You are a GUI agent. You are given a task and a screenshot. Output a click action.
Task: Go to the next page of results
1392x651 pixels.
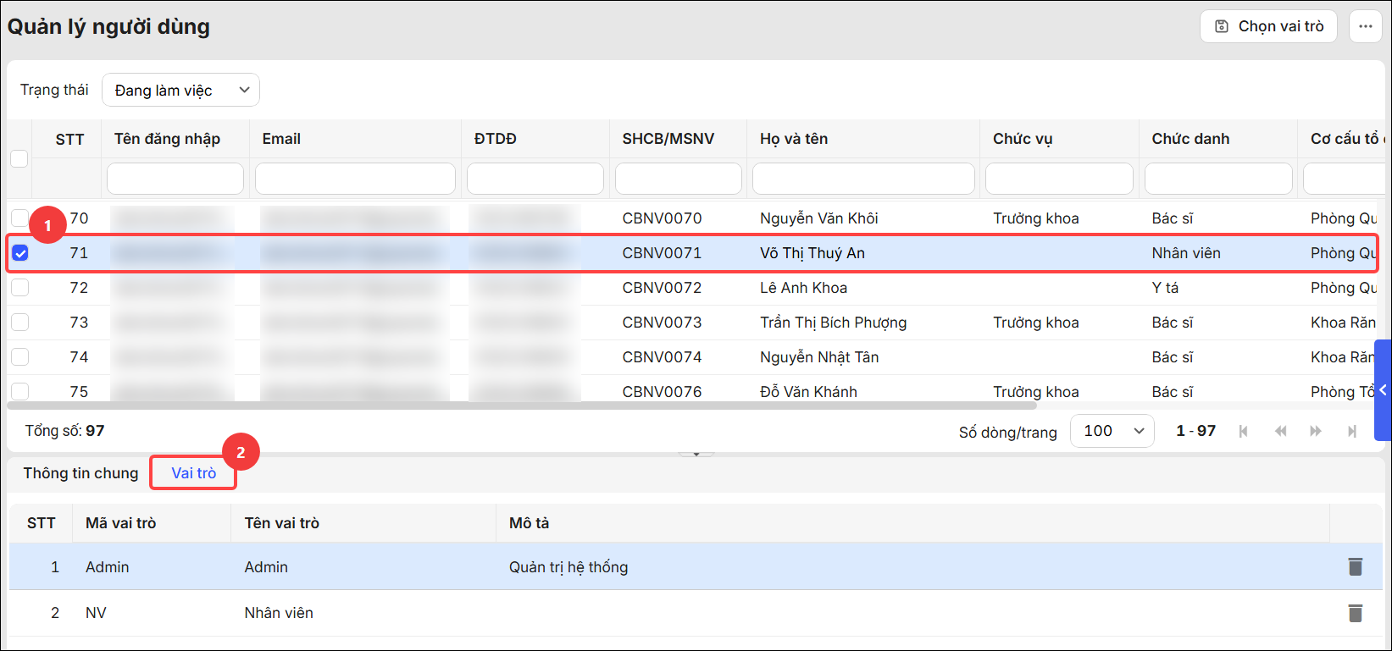[x=1316, y=431]
